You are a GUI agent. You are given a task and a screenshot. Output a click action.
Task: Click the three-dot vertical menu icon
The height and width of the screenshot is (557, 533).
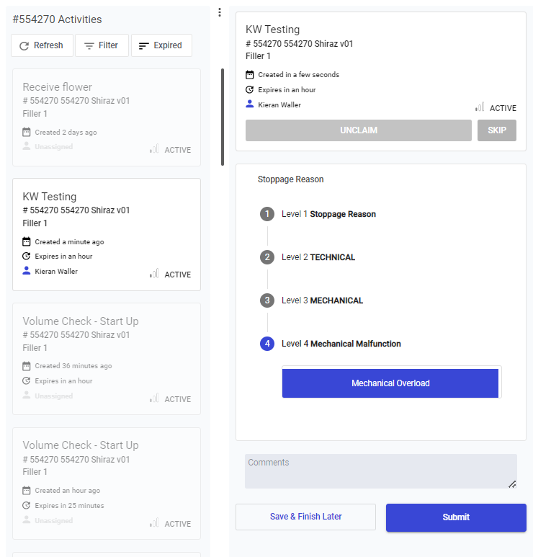220,12
